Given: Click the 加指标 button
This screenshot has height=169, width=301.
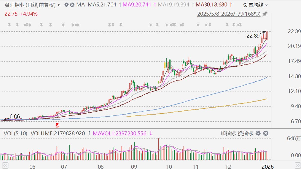Looking at the screenshot, I should pyautogui.click(x=228, y=133).
